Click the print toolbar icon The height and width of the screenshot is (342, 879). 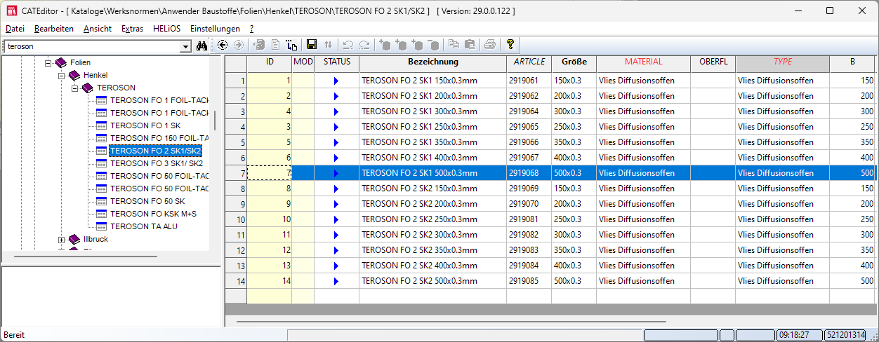pos(490,45)
